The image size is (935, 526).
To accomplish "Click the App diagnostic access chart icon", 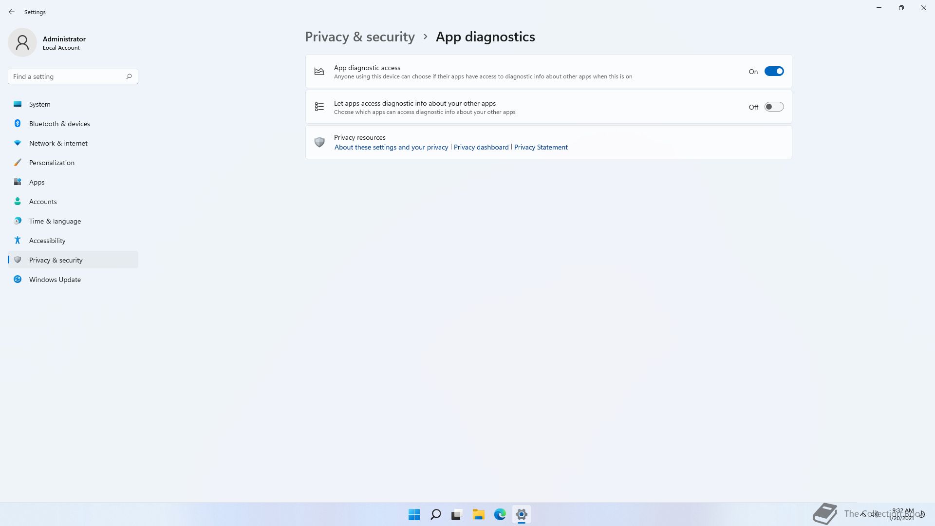I will [319, 71].
